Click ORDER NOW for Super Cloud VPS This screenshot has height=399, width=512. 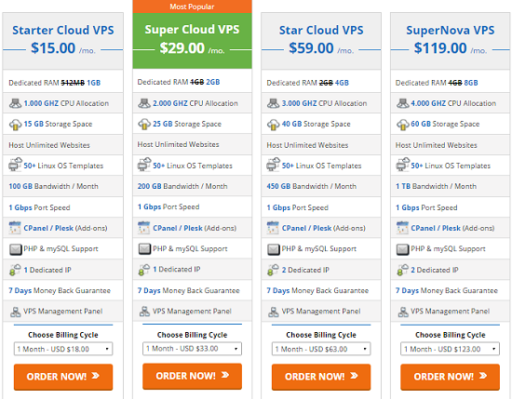(x=192, y=376)
